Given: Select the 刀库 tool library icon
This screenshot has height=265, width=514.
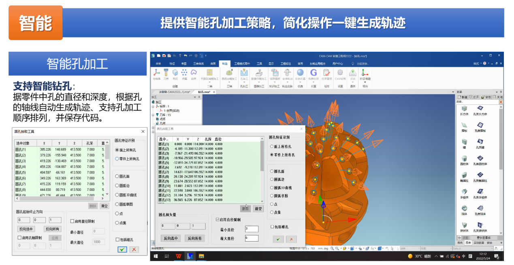Looking at the screenshot, I should point(166,73).
